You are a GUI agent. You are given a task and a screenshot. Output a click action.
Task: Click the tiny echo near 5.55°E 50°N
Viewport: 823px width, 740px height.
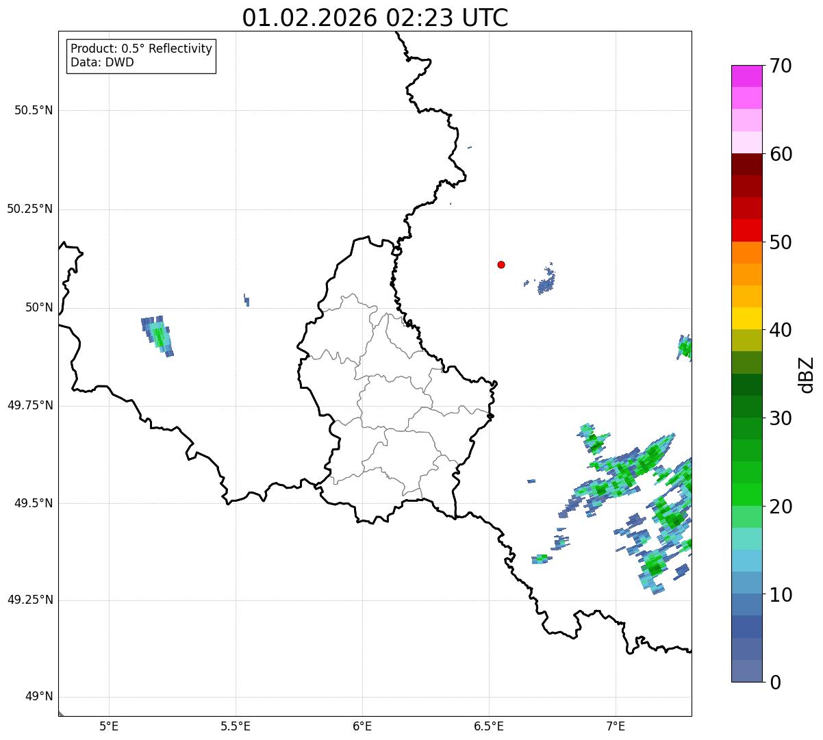(x=246, y=300)
